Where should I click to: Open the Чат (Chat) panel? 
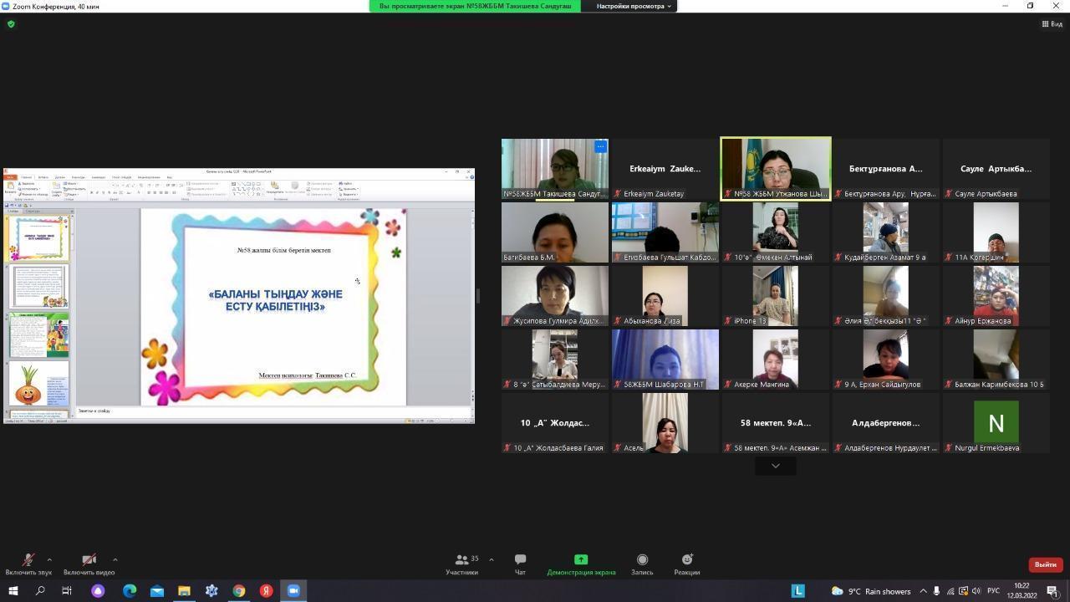[x=520, y=564]
